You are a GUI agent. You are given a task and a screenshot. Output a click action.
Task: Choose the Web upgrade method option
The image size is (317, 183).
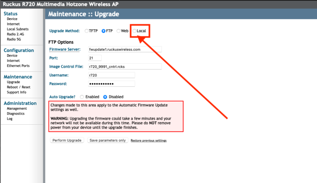[x=118, y=31]
